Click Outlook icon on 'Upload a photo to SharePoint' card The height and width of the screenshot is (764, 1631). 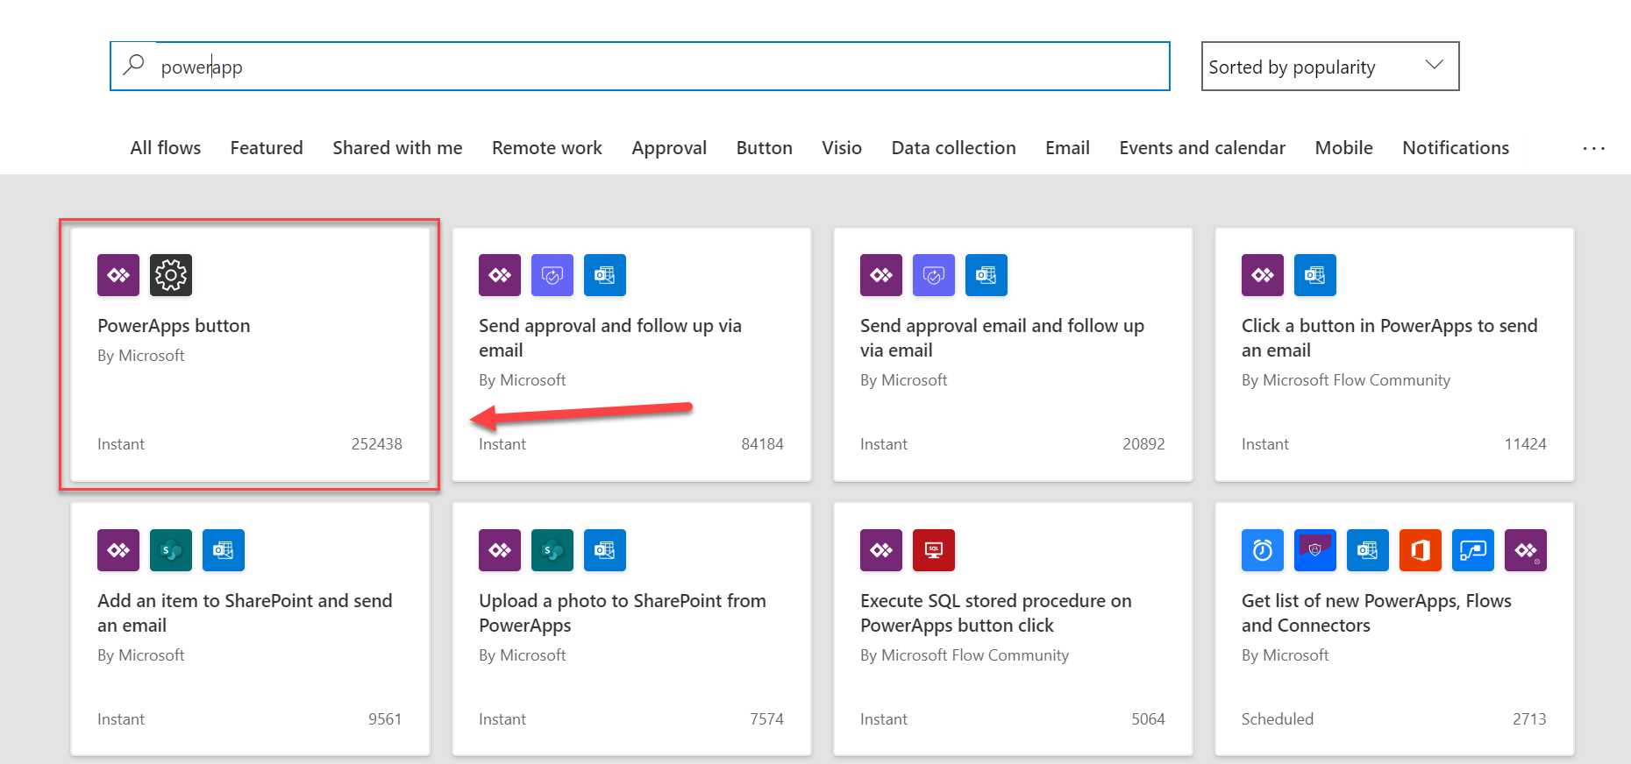pyautogui.click(x=605, y=550)
